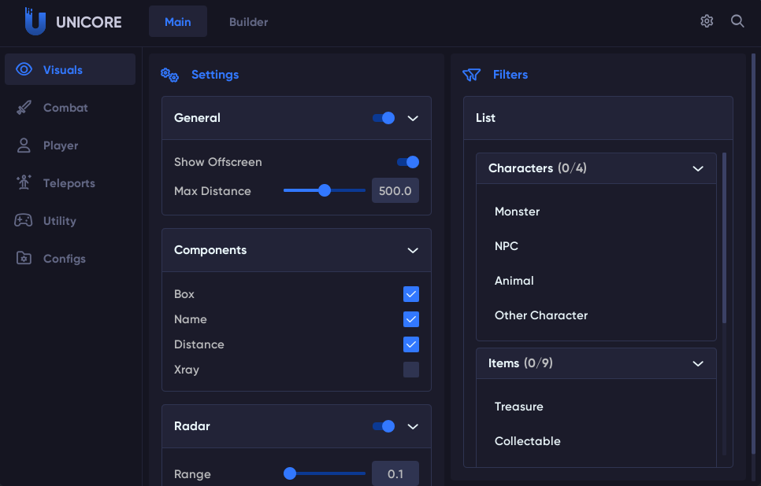Choose Treasure in the Items list
The image size is (761, 486).
click(518, 407)
